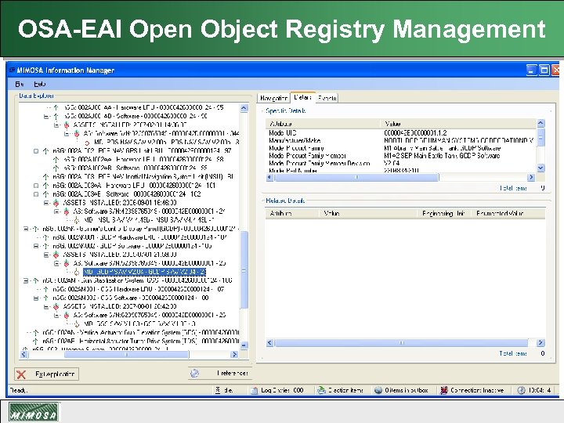Open the File menu
This screenshot has height=423, width=564.
click(x=20, y=84)
